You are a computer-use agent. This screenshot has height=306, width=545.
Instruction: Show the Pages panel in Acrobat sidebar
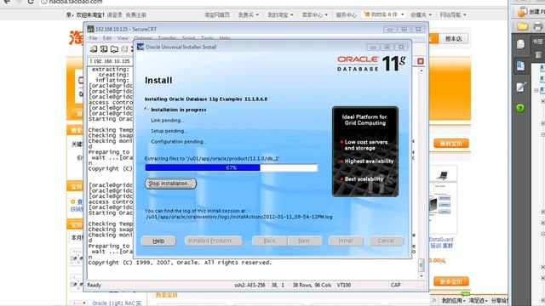[520, 44]
